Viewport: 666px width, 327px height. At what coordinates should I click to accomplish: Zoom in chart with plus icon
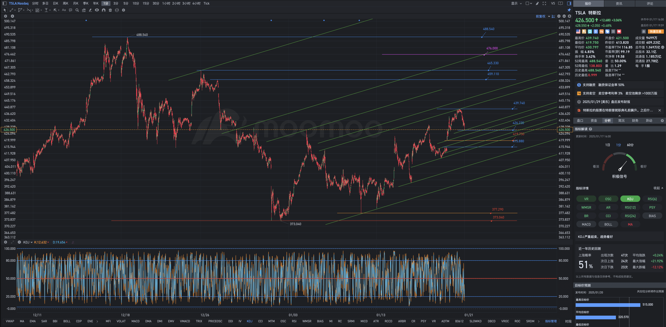coord(569,16)
